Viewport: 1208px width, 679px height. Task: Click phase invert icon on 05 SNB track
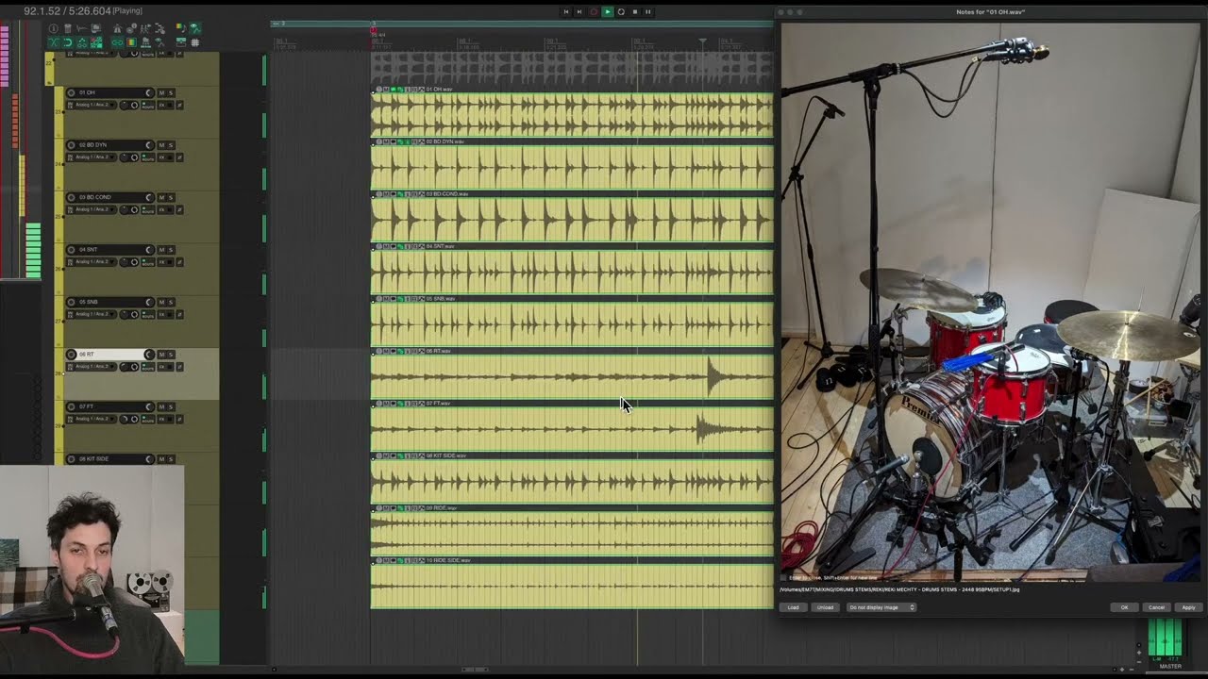(179, 314)
